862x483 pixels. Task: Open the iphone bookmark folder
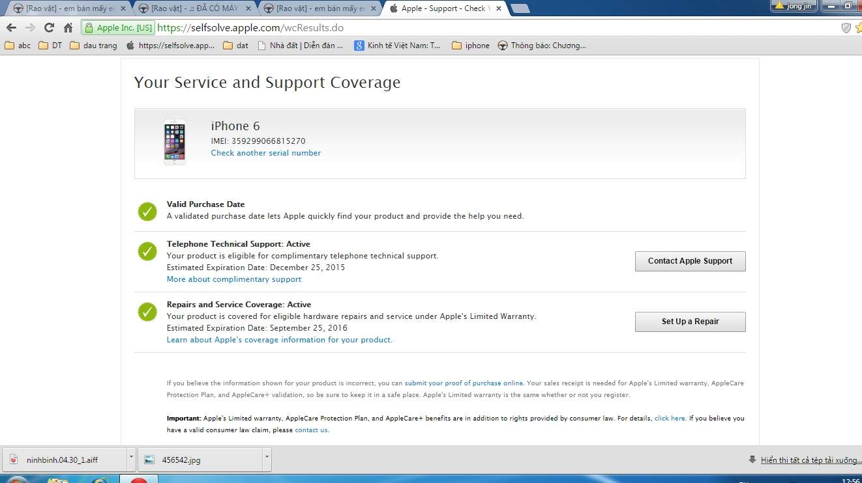[x=470, y=46]
